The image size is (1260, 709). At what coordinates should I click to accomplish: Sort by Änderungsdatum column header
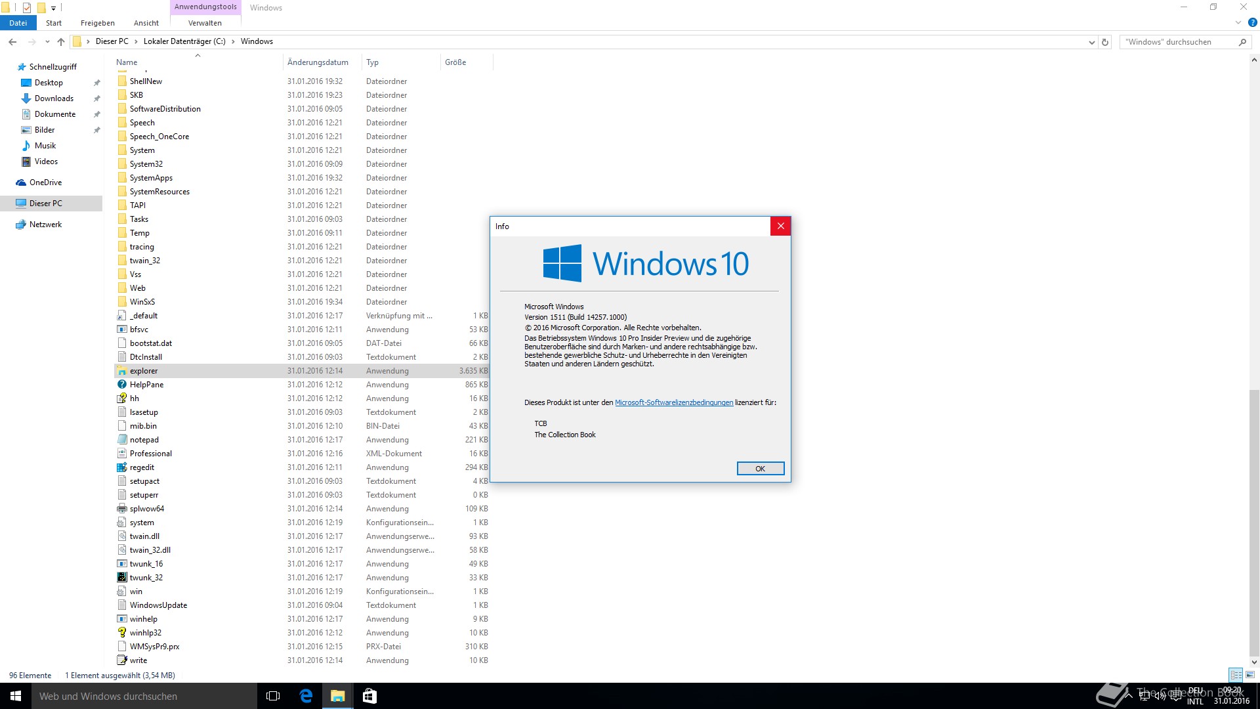click(322, 62)
